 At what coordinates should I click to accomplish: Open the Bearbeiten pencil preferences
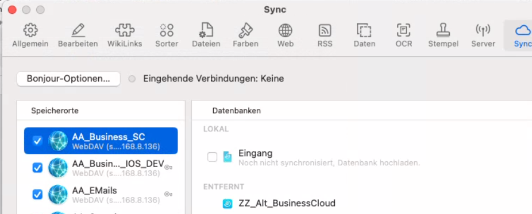pyautogui.click(x=78, y=35)
